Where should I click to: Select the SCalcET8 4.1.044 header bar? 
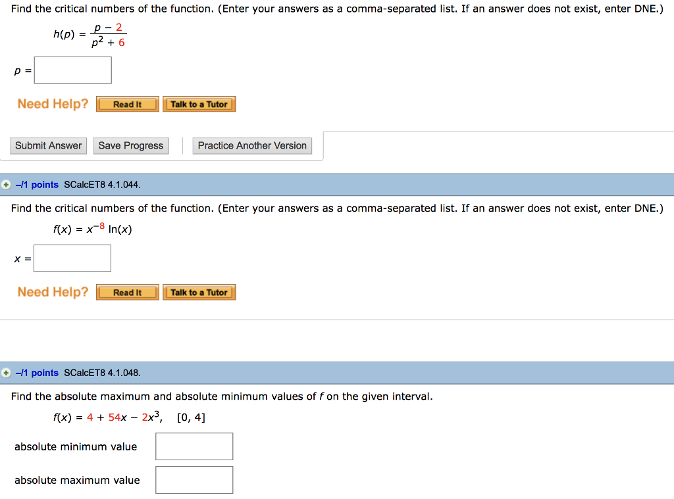point(337,185)
